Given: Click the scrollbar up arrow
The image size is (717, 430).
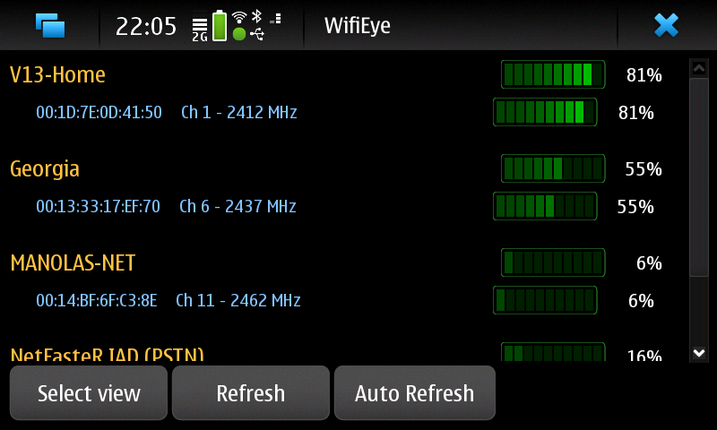Looking at the screenshot, I should click(699, 69).
